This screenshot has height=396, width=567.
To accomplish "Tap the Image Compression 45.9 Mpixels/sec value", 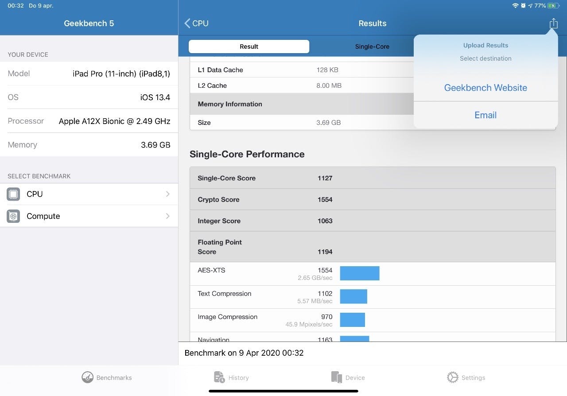I will point(309,325).
